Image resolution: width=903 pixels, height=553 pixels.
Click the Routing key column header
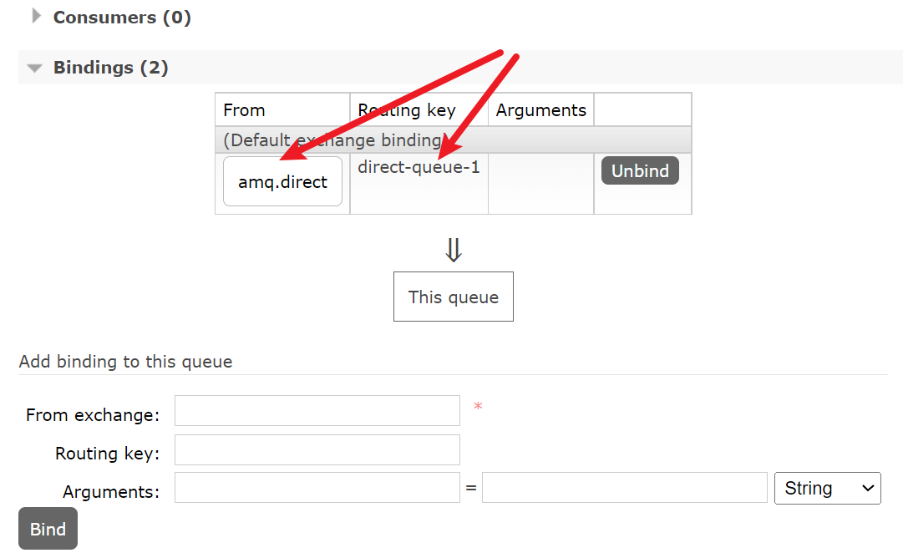point(407,110)
